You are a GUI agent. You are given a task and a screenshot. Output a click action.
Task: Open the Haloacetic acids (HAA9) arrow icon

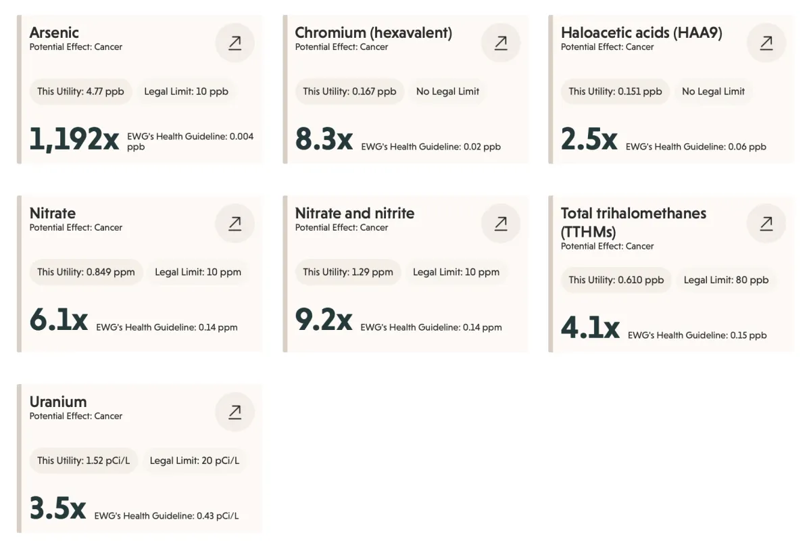click(x=766, y=43)
